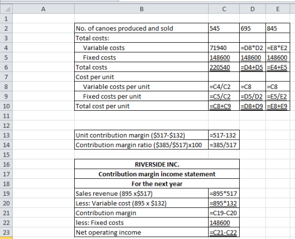Viewport: 295px width, 239px height.
Task: Click 'Contribution margin ratio' label cell
Action: point(142,145)
